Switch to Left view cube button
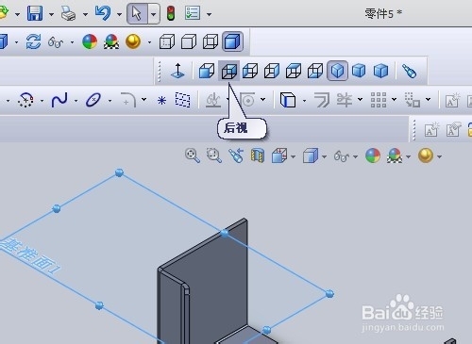Image resolution: width=472 pixels, height=344 pixels. tap(250, 71)
